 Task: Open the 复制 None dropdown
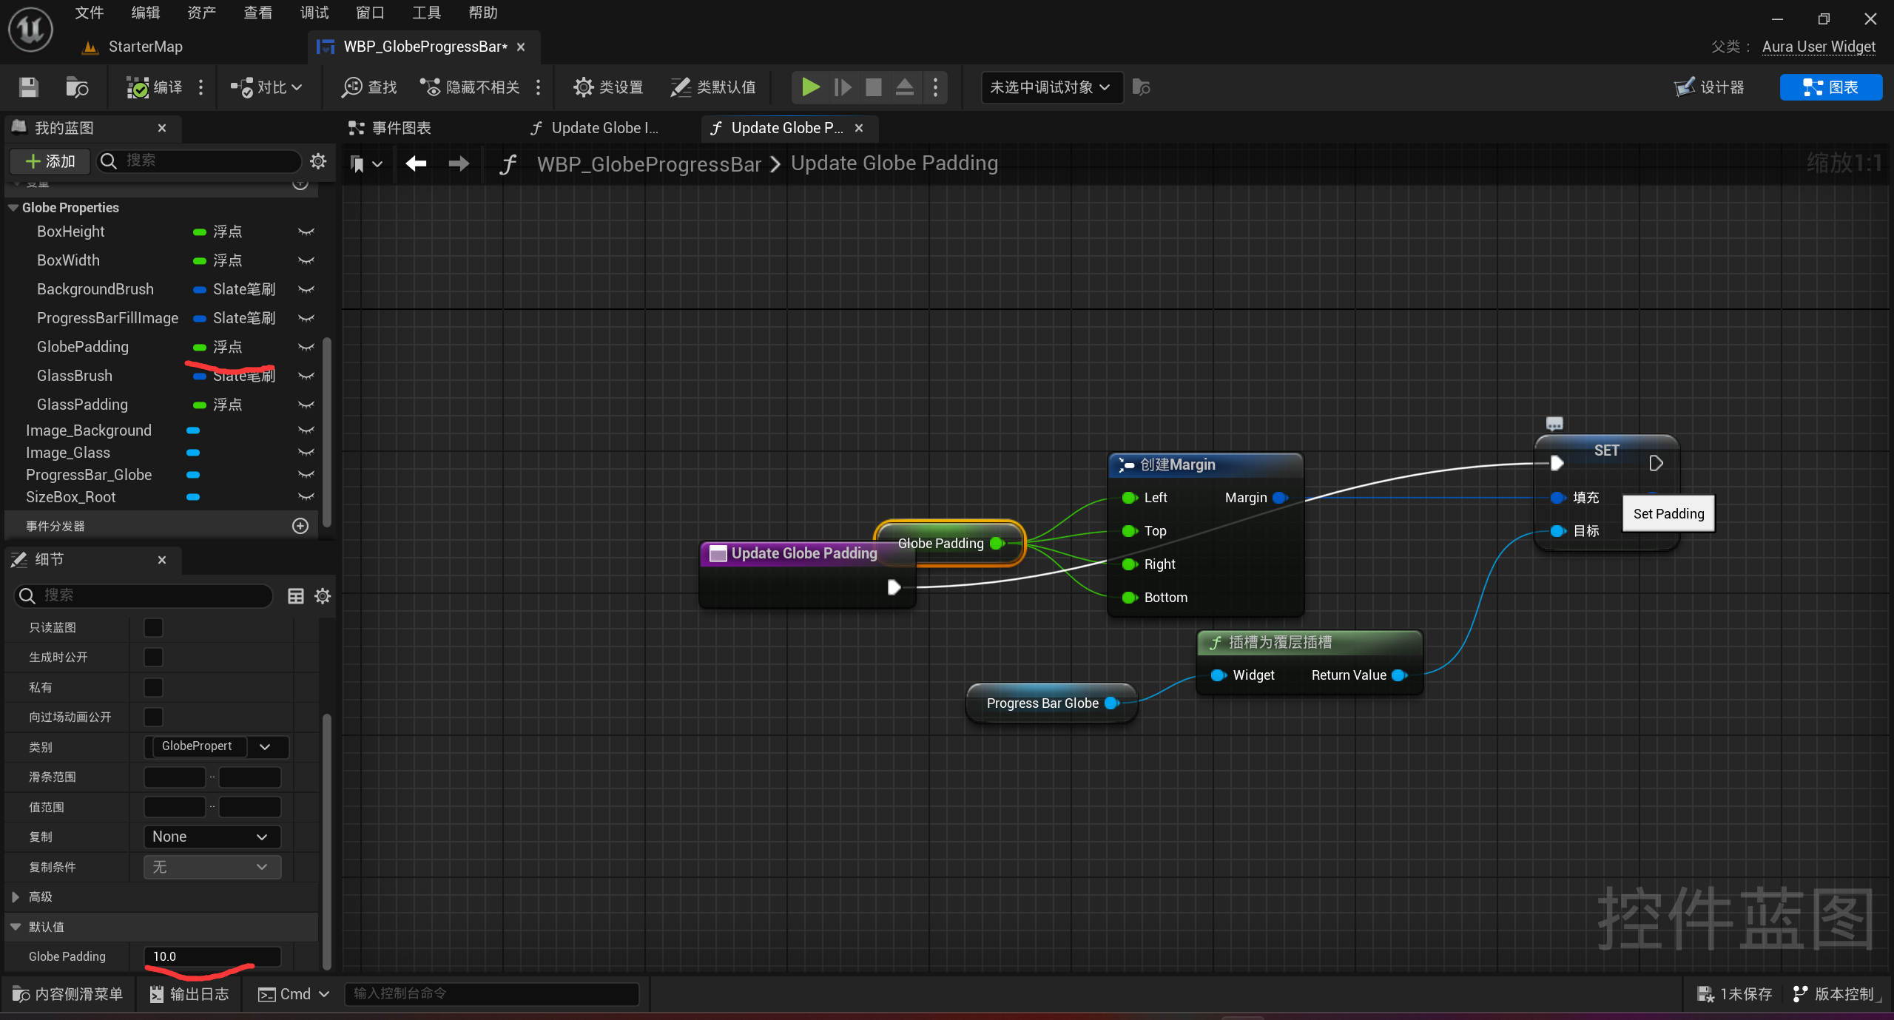212,837
